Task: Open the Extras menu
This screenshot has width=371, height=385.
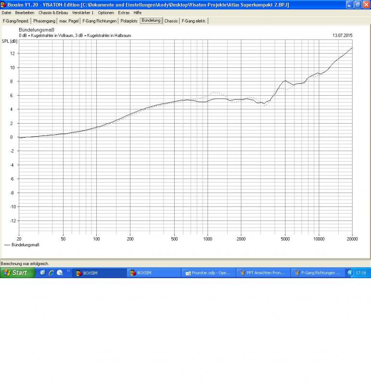Action: pyautogui.click(x=124, y=13)
